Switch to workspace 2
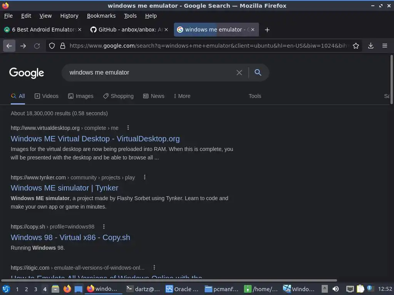The height and width of the screenshot is (295, 394). 27,289
